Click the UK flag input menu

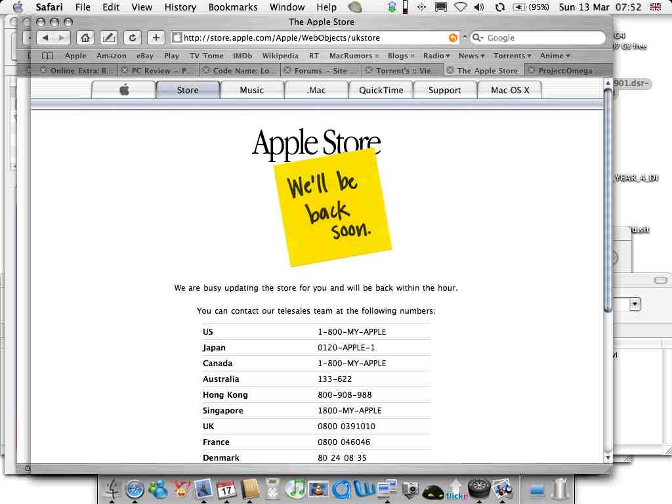tap(656, 7)
